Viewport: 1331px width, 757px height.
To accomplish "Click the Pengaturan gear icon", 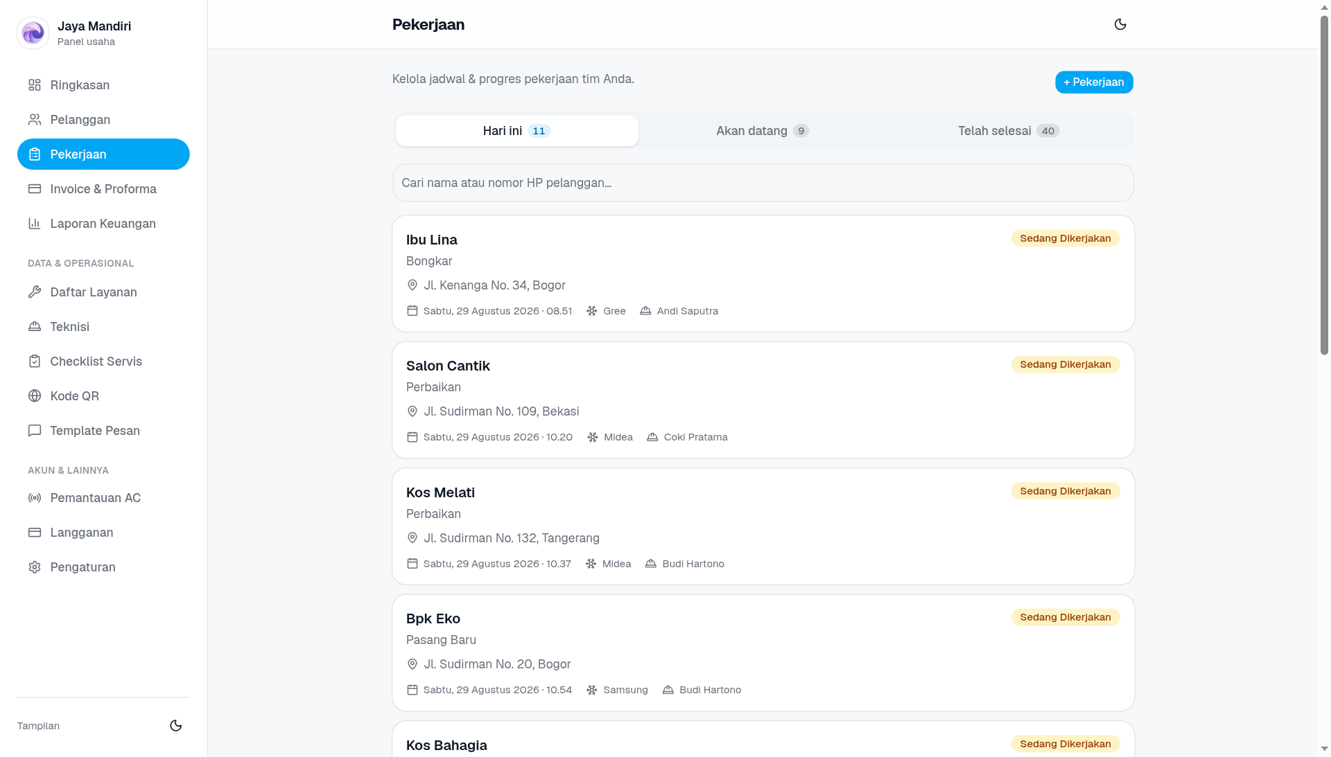I will [35, 567].
